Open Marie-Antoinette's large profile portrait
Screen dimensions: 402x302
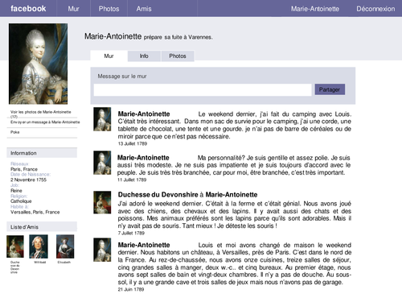[x=38, y=64]
